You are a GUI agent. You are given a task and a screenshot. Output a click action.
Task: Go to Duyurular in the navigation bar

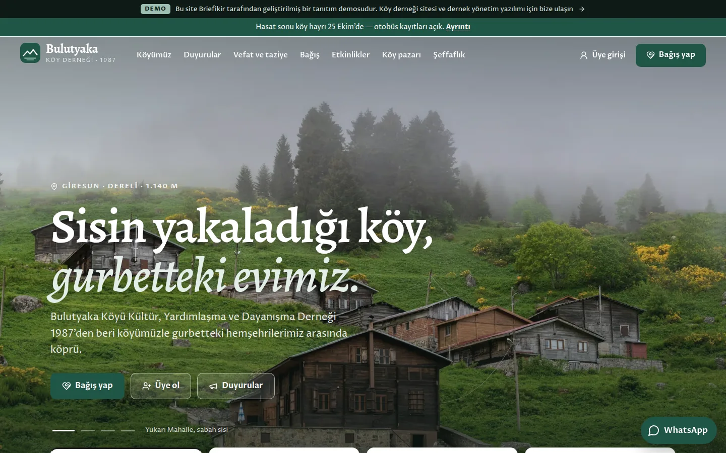coord(202,55)
